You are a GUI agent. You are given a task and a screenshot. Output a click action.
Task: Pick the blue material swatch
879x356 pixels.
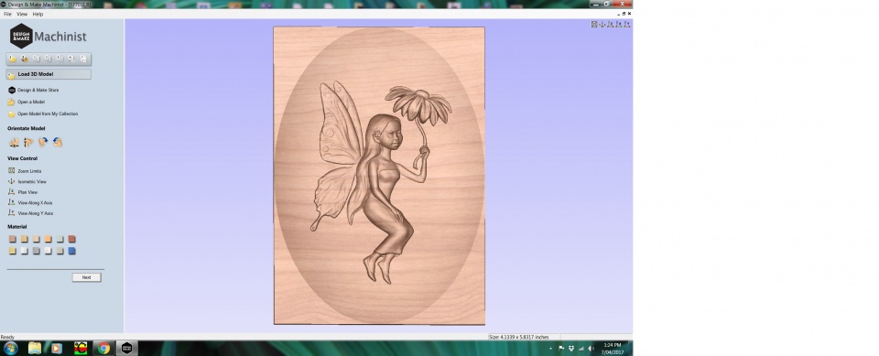pos(71,251)
